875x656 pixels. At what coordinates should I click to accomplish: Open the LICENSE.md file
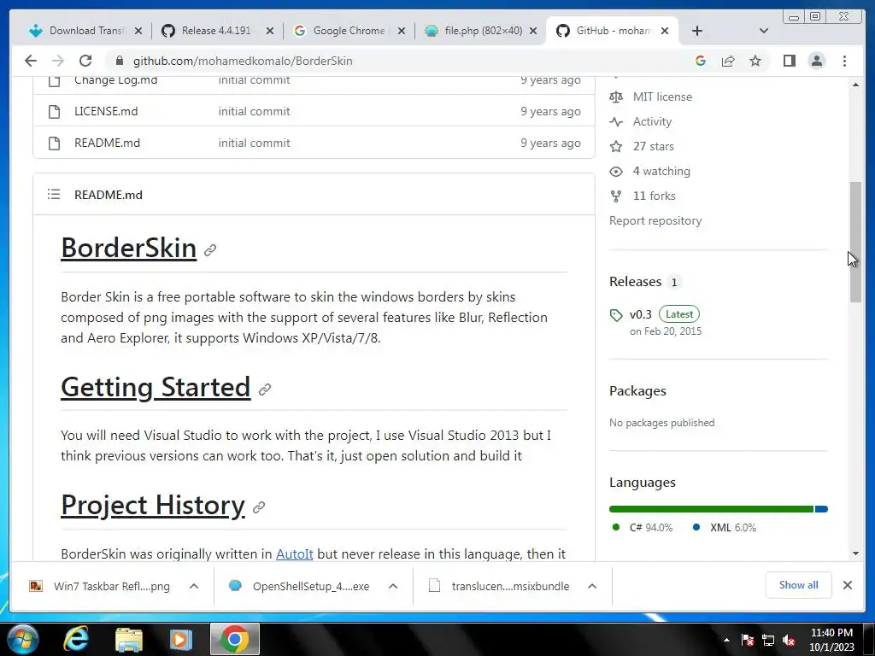[106, 111]
